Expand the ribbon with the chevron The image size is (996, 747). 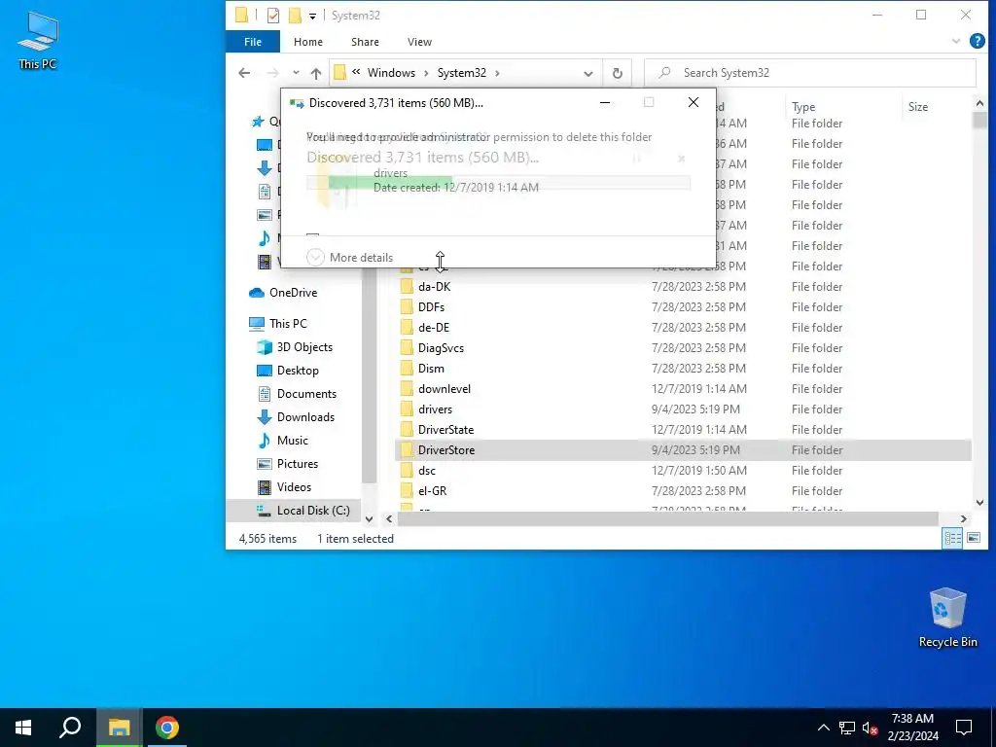click(956, 41)
